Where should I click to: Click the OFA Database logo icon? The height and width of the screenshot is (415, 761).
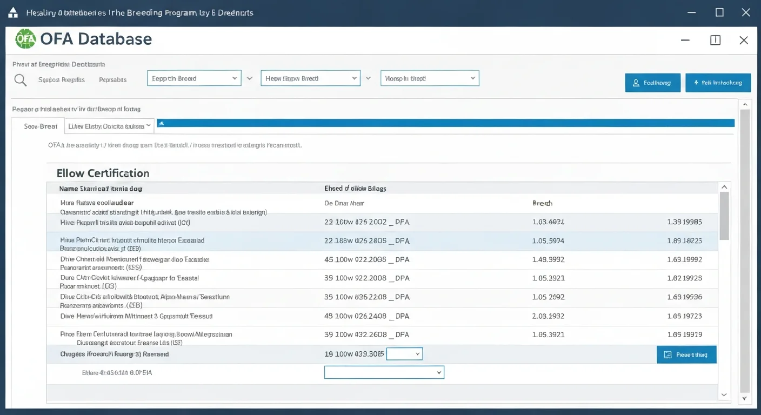coord(25,39)
